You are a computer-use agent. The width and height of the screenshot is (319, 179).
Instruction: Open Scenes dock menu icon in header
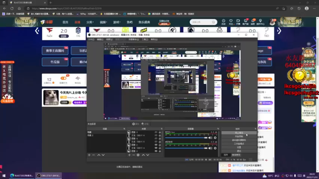pos(124,129)
